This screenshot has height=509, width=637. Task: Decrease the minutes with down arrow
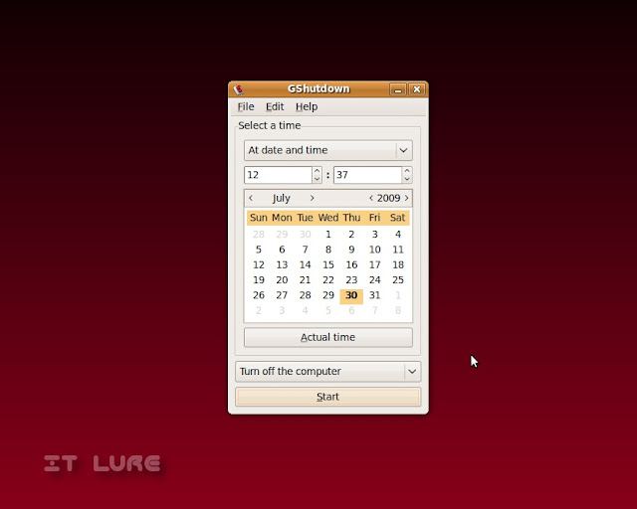407,179
